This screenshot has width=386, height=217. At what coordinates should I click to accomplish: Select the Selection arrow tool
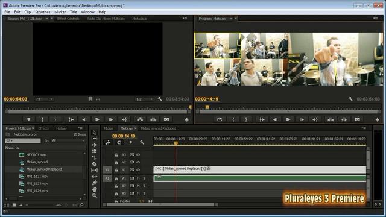pyautogui.click(x=95, y=133)
